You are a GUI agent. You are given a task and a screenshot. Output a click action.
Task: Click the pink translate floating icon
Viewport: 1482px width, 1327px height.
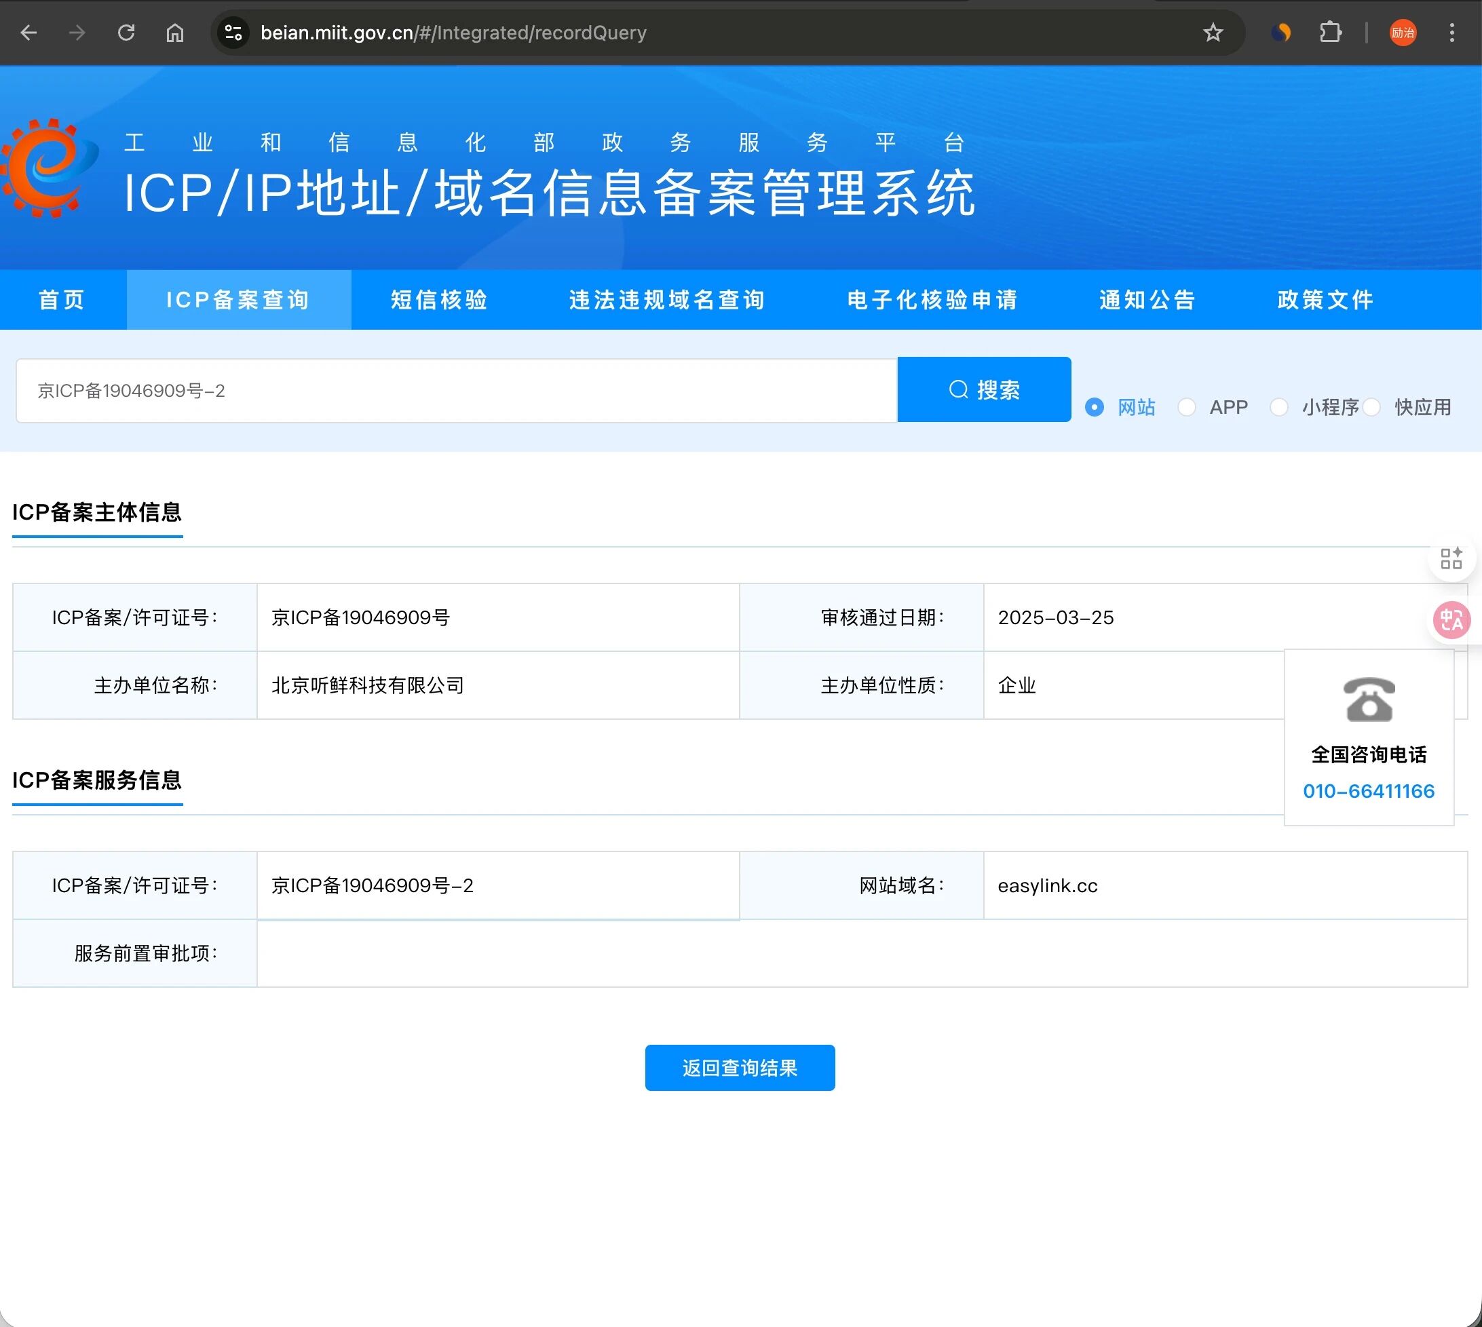click(x=1451, y=621)
